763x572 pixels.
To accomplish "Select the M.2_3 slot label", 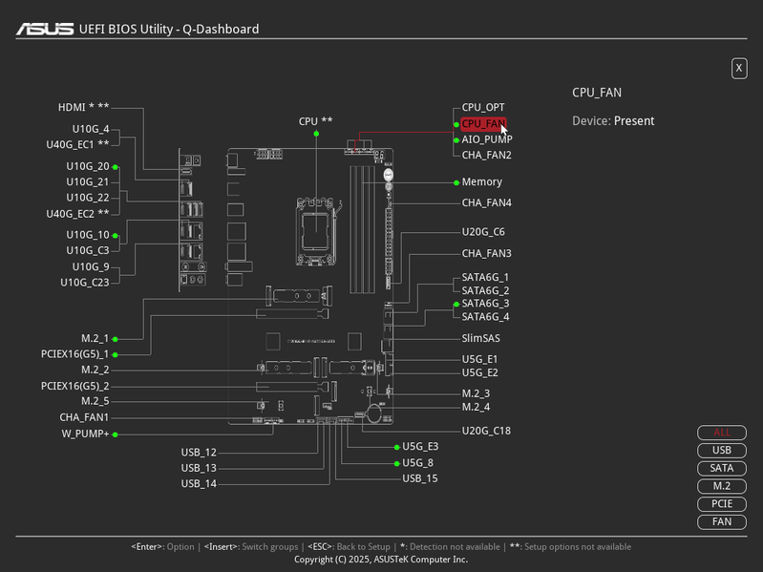I will [476, 393].
